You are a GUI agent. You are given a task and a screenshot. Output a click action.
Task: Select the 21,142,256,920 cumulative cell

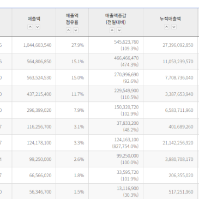[x=178, y=143]
